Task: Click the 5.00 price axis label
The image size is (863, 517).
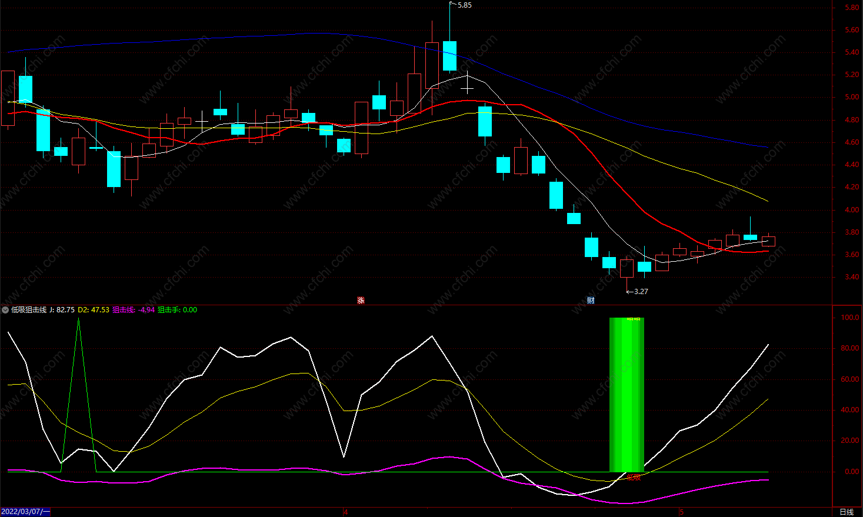Action: pyautogui.click(x=852, y=98)
